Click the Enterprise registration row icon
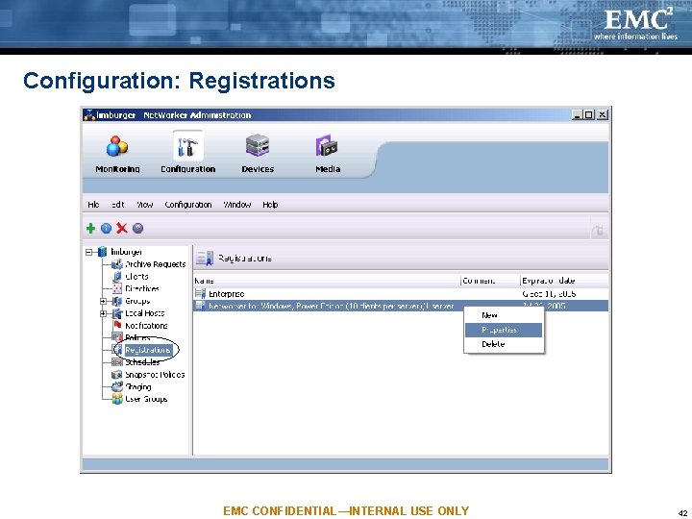Screen dimensions: 692x519 tap(200, 293)
